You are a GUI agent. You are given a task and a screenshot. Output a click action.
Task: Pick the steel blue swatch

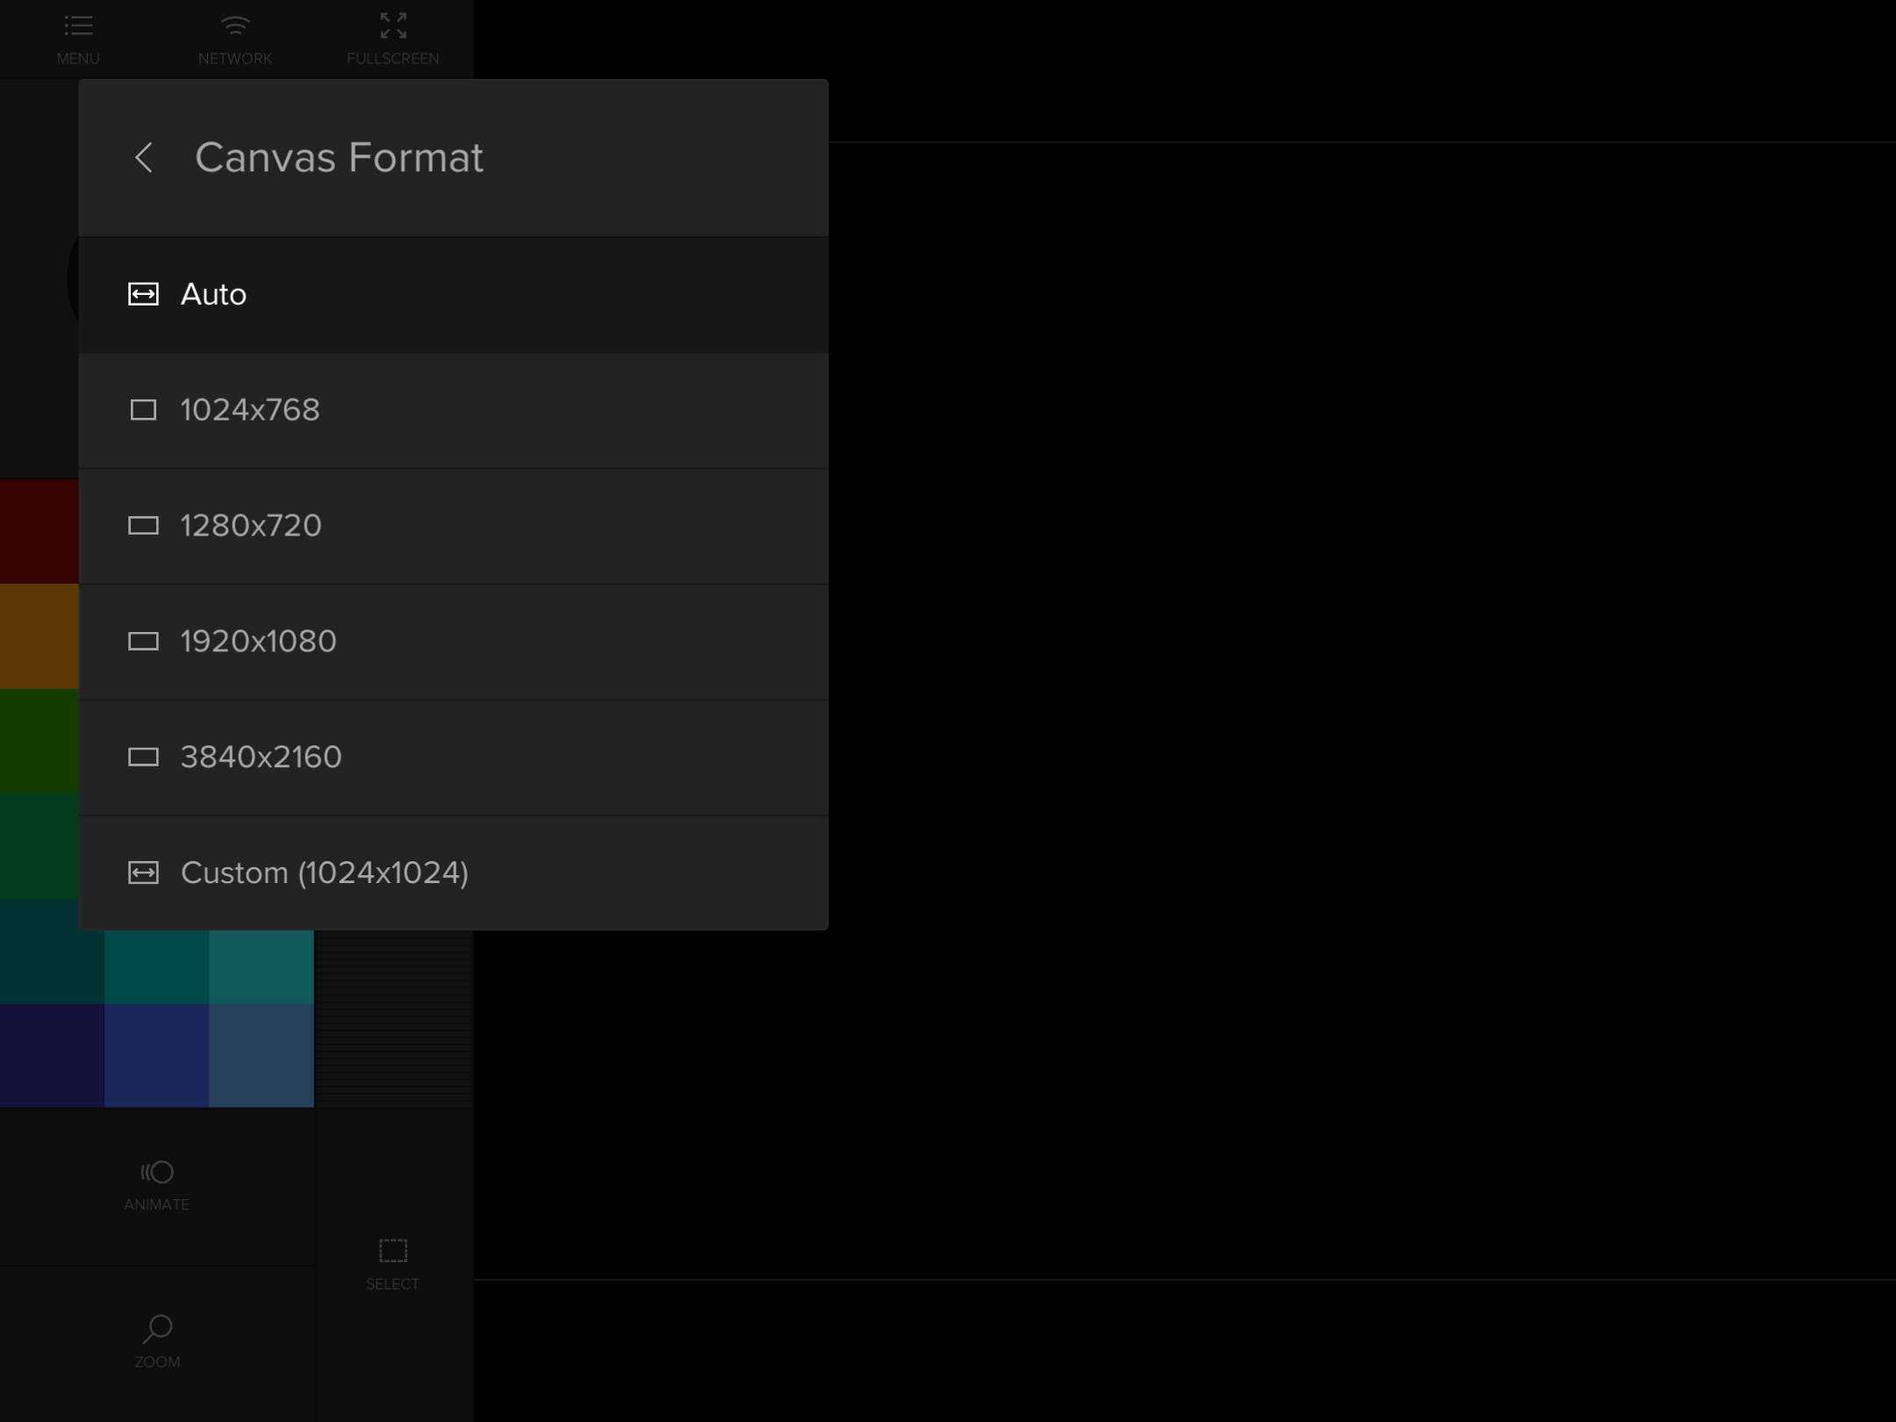coord(261,1055)
